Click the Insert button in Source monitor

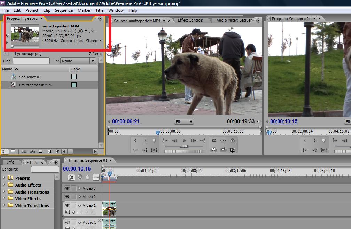(x=213, y=150)
